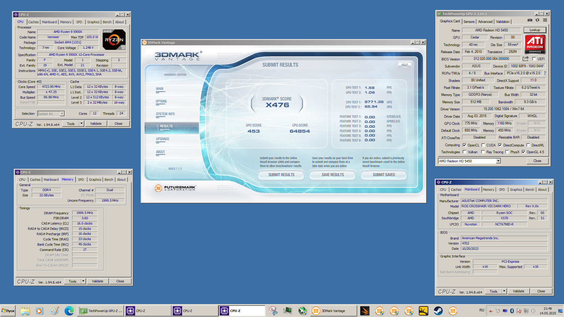Screen dimensions: 564x317
Task: Expand the Tools arrow in the CPU-Z mainboard window
Action: point(504,291)
